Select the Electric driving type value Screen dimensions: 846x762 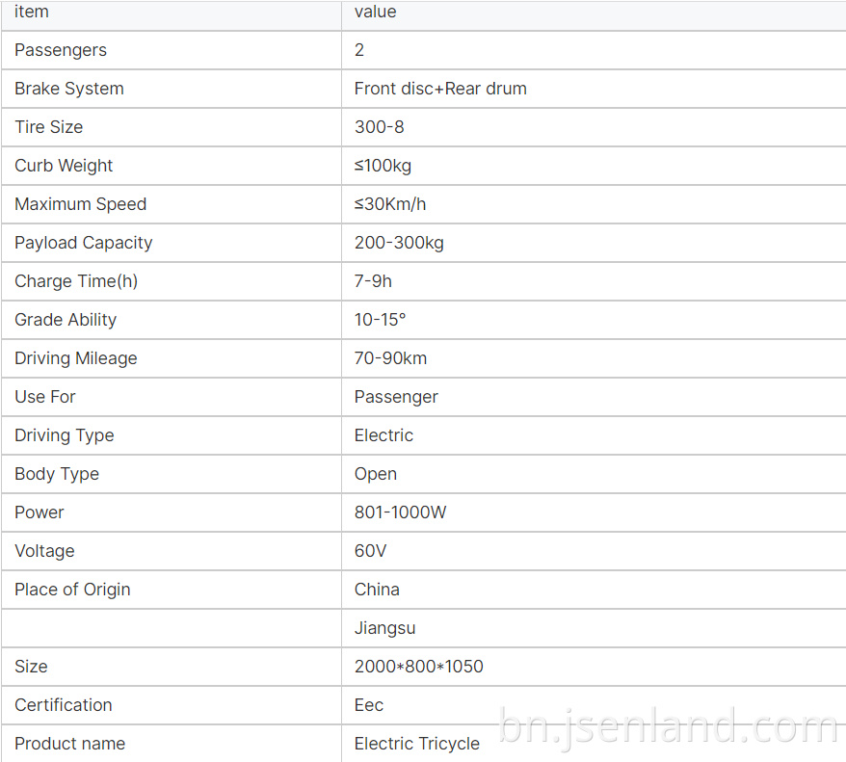click(383, 435)
